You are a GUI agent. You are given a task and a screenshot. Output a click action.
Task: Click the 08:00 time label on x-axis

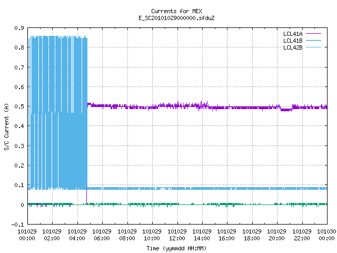click(x=127, y=238)
